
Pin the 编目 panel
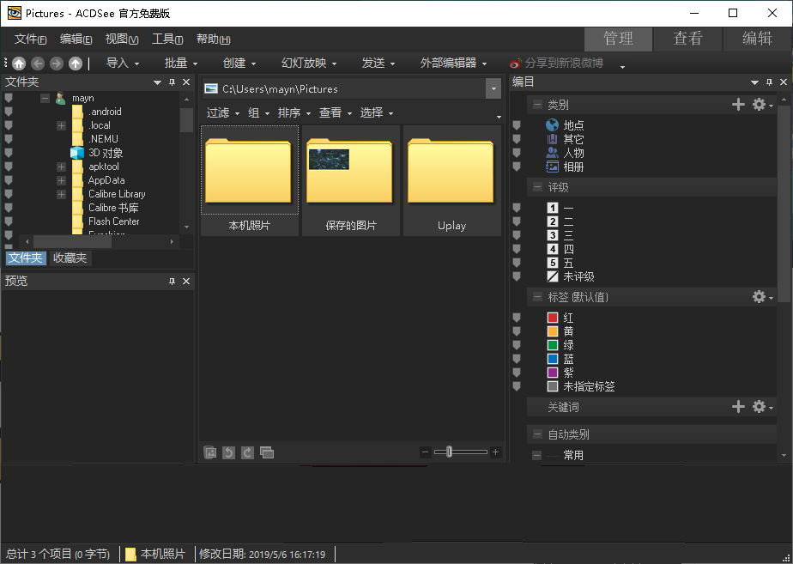pyautogui.click(x=769, y=82)
